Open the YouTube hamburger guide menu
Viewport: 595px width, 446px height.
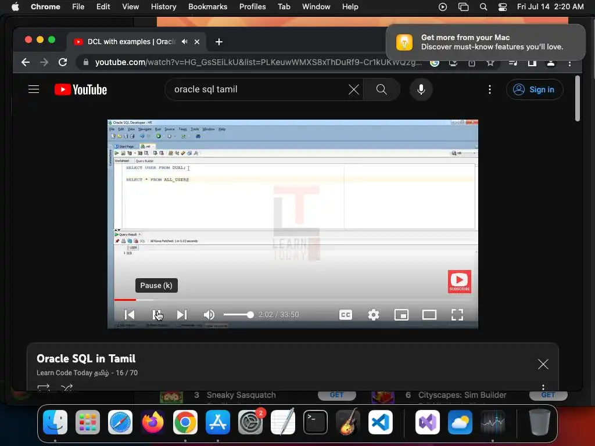34,89
